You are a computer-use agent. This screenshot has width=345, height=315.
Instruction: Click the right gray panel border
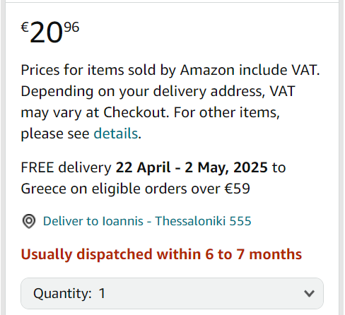pos(341,157)
